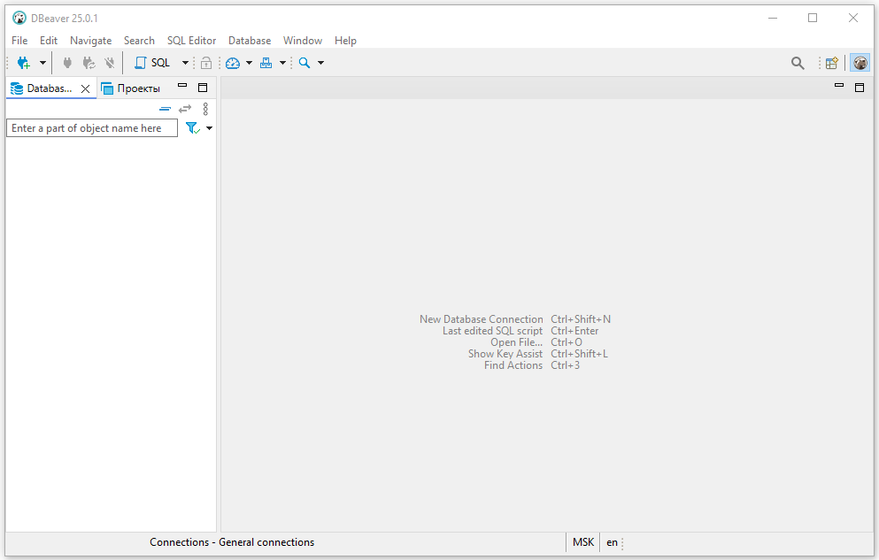Image resolution: width=879 pixels, height=560 pixels.
Task: Click the MSK timezone status button
Action: [583, 542]
